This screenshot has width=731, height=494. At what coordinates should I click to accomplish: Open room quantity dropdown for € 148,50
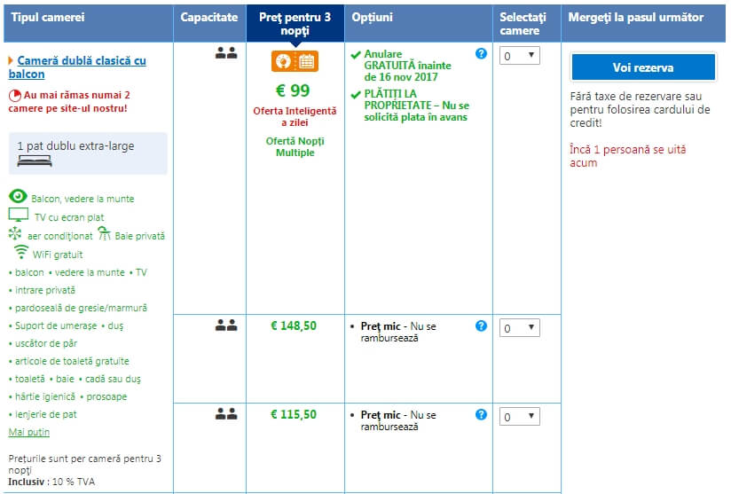point(519,328)
